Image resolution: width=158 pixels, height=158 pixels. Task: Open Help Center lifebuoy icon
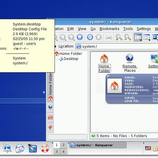[45, 149]
